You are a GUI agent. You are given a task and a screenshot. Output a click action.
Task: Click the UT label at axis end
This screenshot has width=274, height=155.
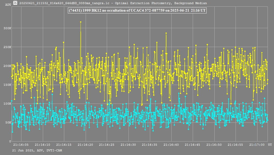coord(270,144)
